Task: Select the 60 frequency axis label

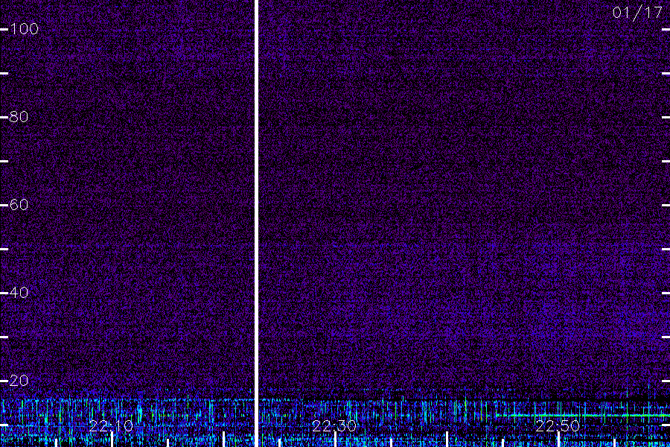Action: (19, 205)
